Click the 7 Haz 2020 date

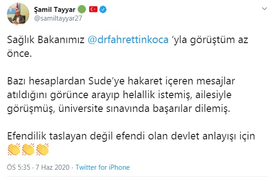52,167
